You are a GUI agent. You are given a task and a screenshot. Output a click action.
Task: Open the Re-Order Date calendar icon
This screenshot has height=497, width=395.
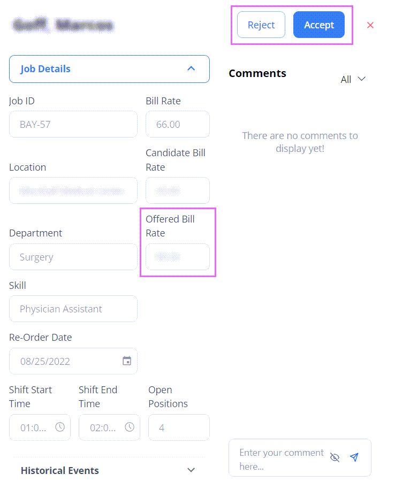(x=127, y=361)
